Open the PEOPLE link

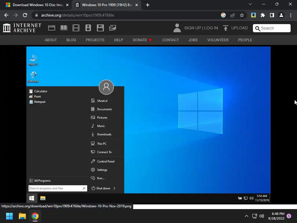245,40
